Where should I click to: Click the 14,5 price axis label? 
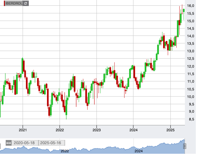191,29
